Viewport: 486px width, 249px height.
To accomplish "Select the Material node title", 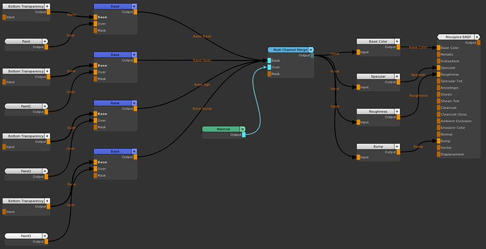I will tap(220, 129).
